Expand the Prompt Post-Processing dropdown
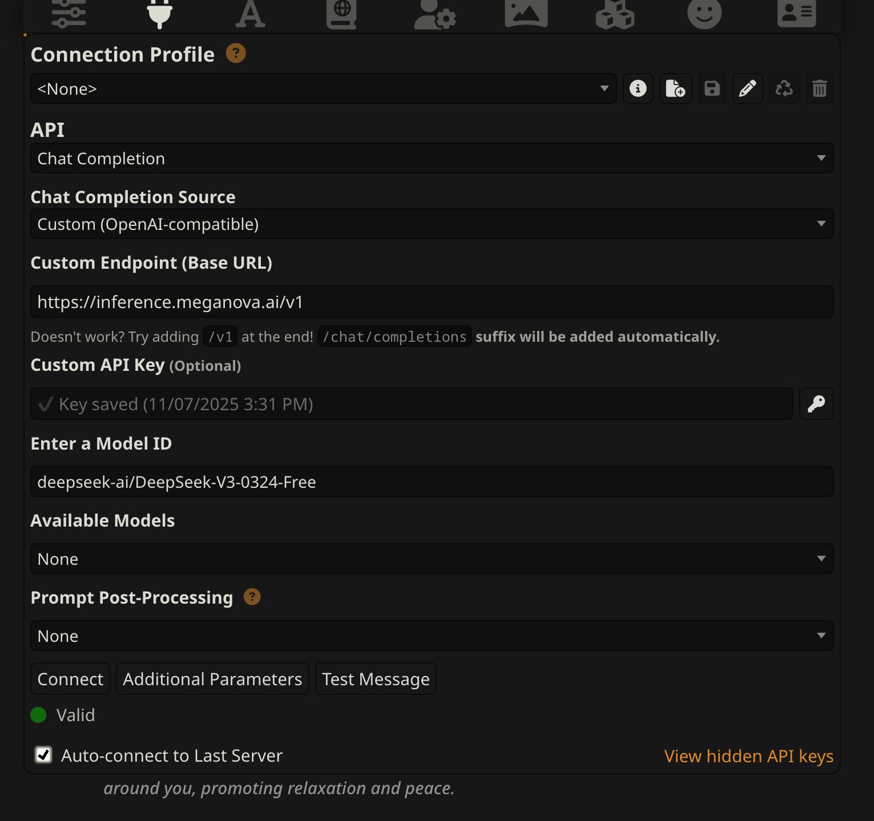This screenshot has width=874, height=821. tap(432, 636)
